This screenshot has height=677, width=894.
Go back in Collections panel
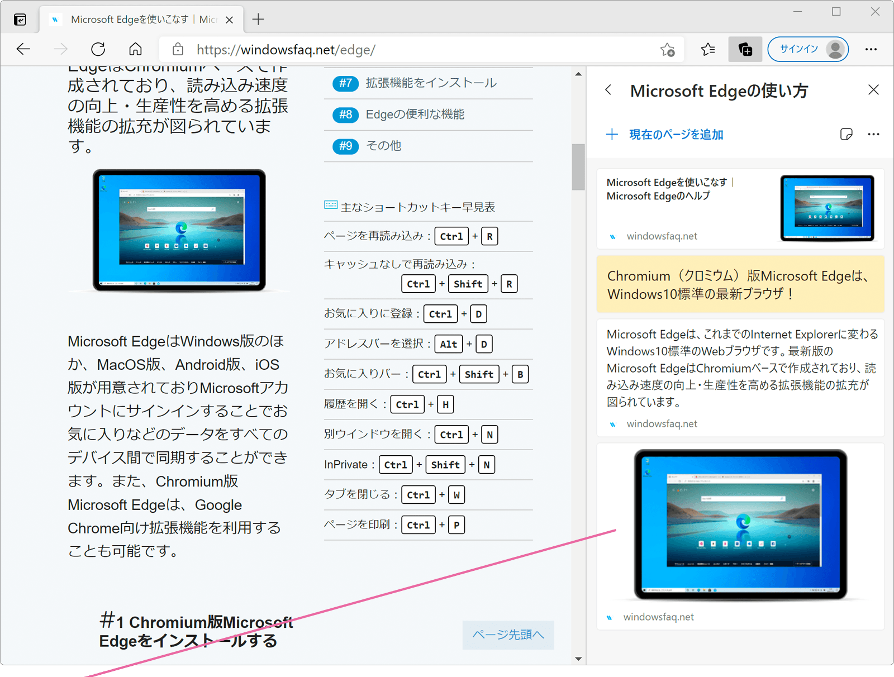608,90
